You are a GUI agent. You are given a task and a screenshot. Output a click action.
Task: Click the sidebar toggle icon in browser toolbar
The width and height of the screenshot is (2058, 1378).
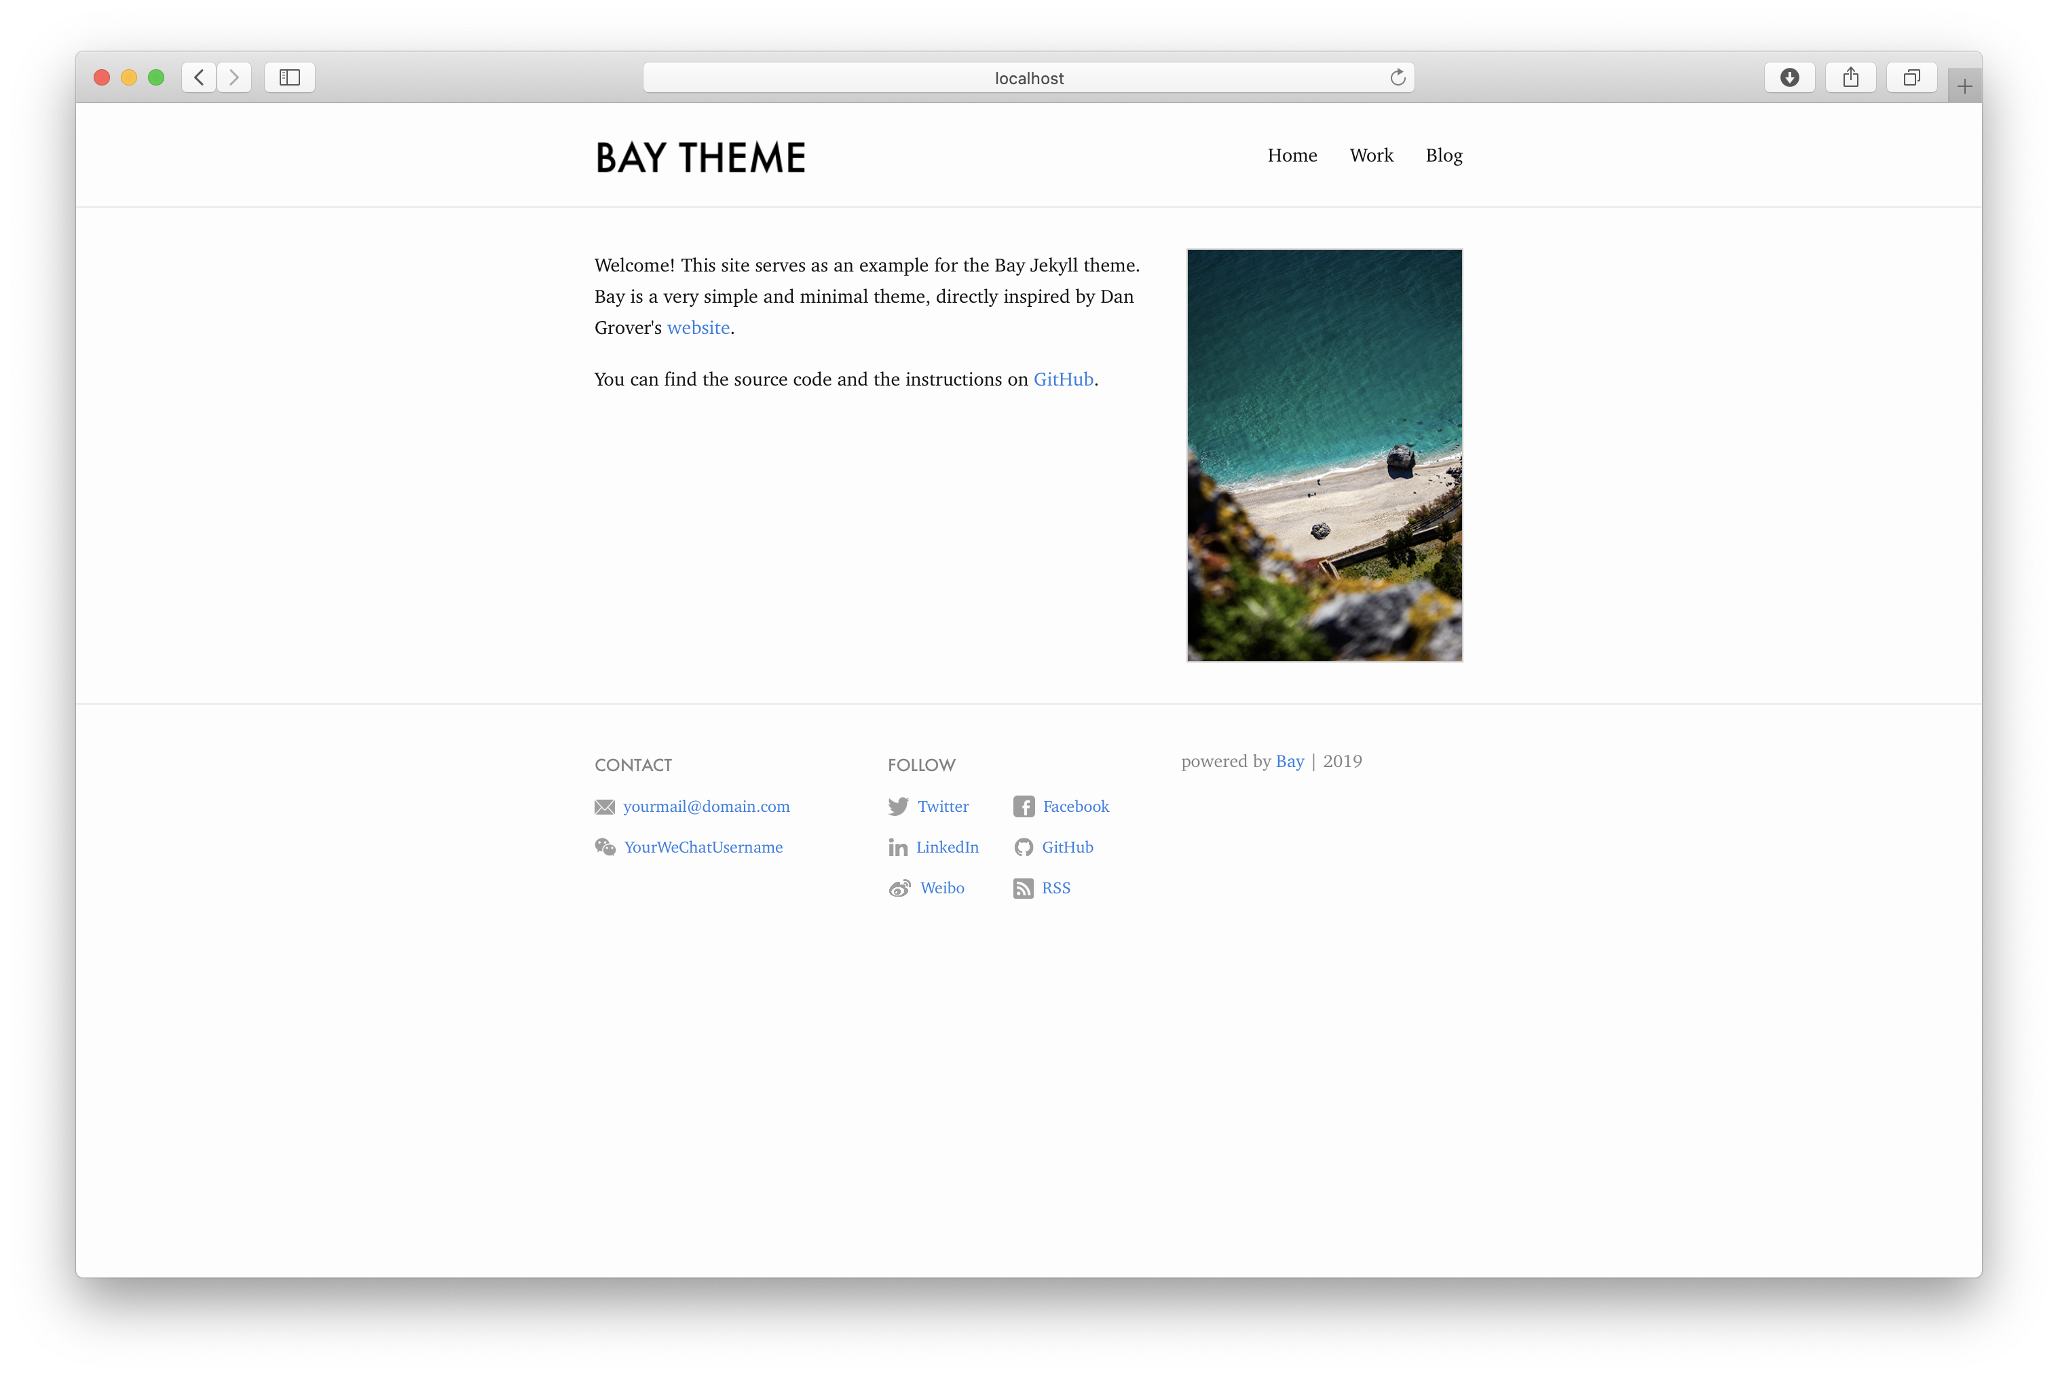[291, 75]
